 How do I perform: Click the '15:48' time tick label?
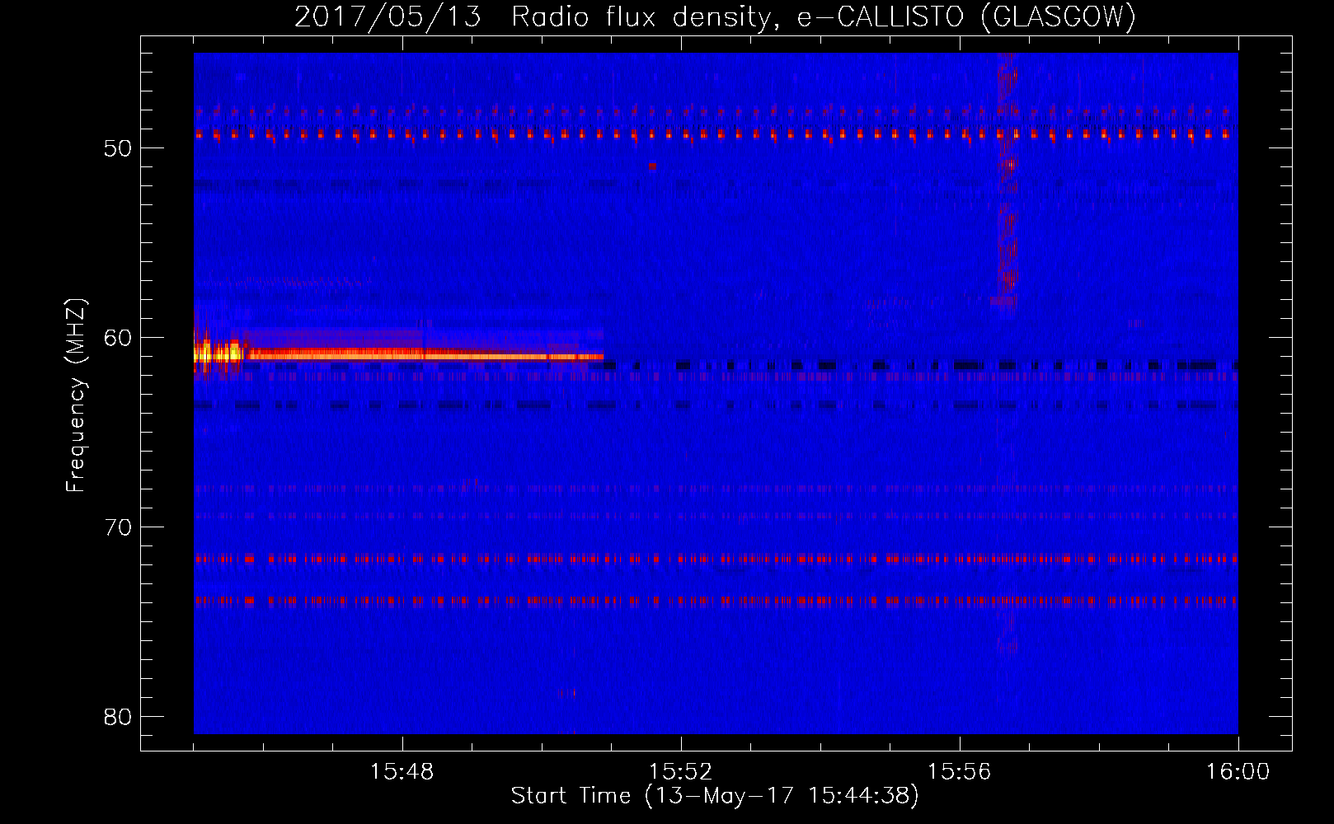(x=402, y=772)
